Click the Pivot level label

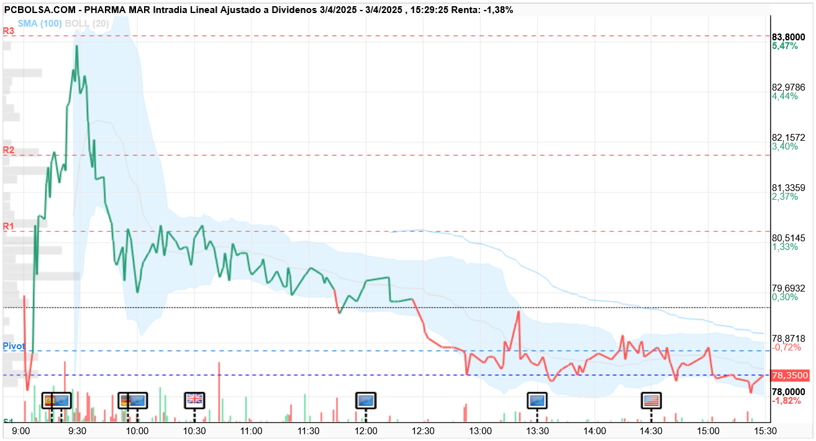pyautogui.click(x=14, y=345)
